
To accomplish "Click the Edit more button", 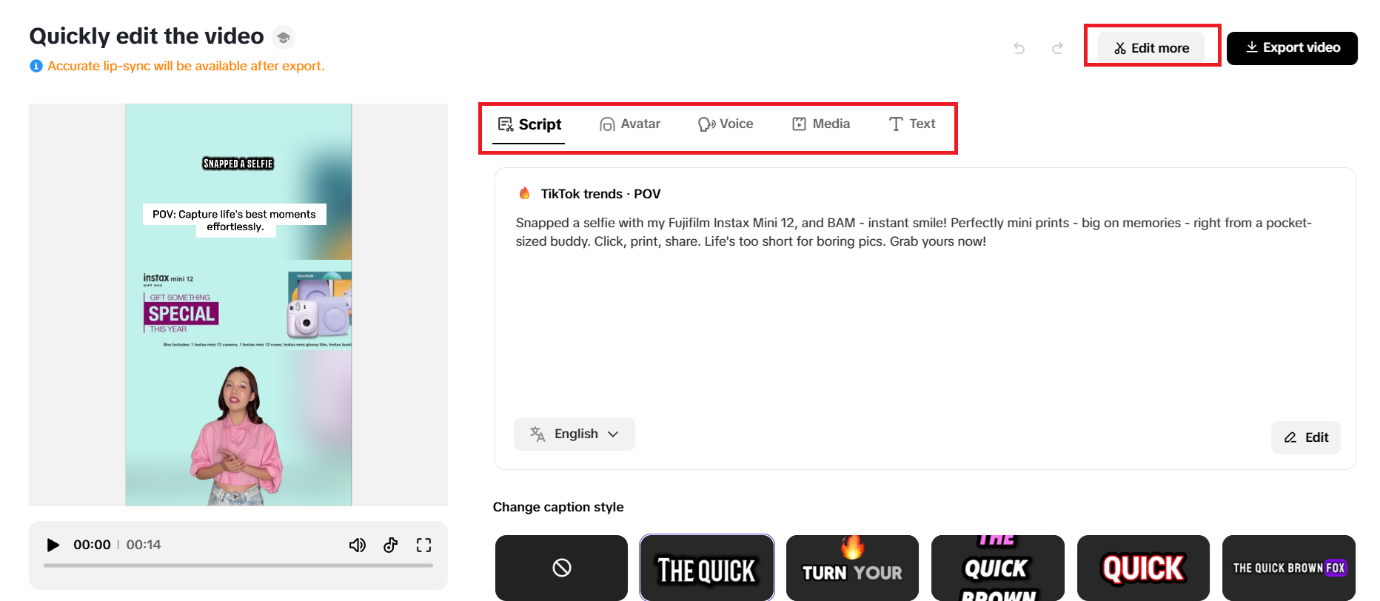I will pos(1151,48).
